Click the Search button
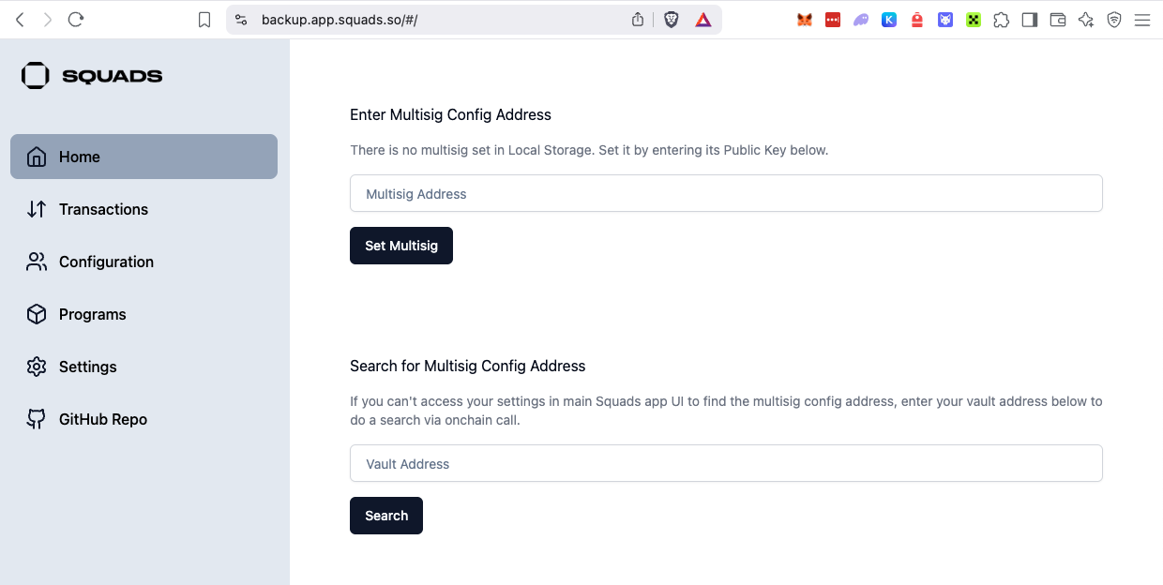Image resolution: width=1163 pixels, height=585 pixels. pos(386,516)
